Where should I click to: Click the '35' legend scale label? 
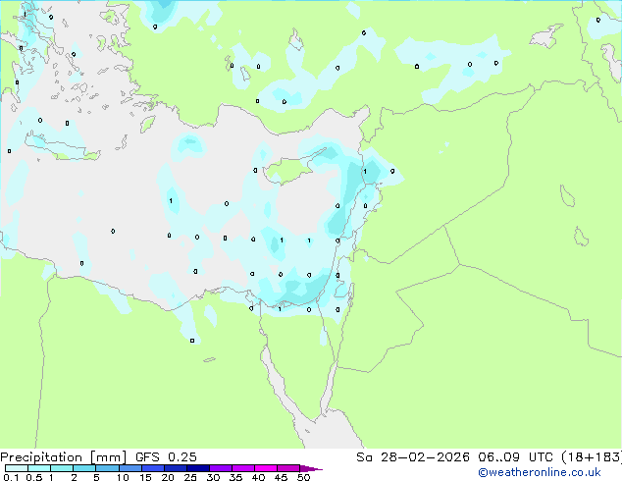(x=235, y=477)
